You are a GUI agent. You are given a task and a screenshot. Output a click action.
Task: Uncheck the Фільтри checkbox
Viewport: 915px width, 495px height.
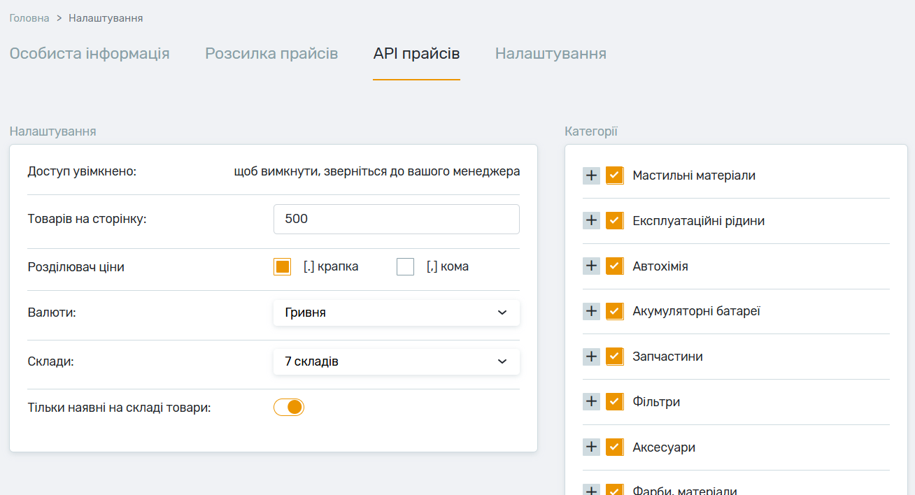pyautogui.click(x=615, y=402)
